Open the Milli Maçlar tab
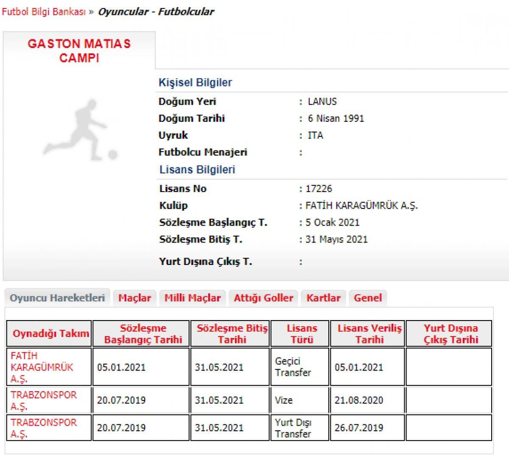 point(193,298)
